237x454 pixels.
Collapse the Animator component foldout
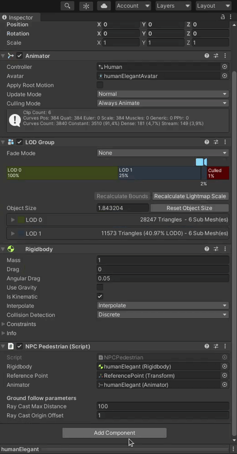tap(3, 55)
